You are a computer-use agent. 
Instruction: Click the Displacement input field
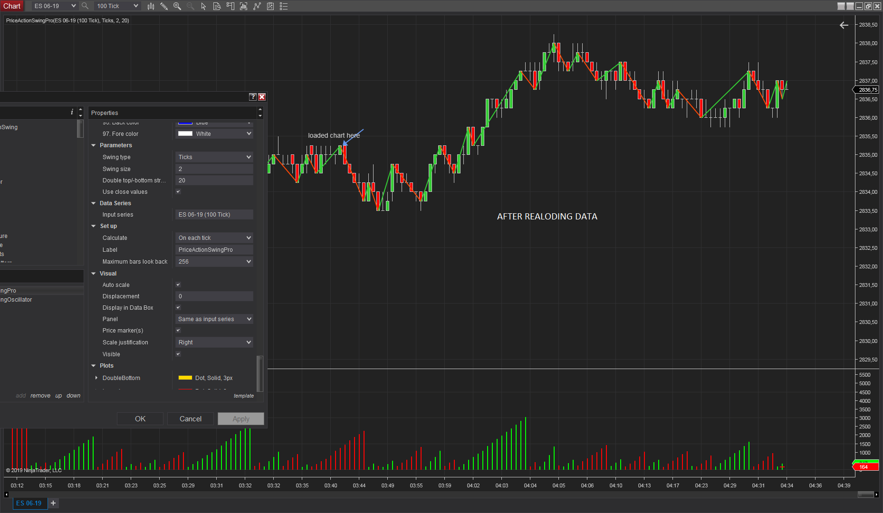(214, 296)
